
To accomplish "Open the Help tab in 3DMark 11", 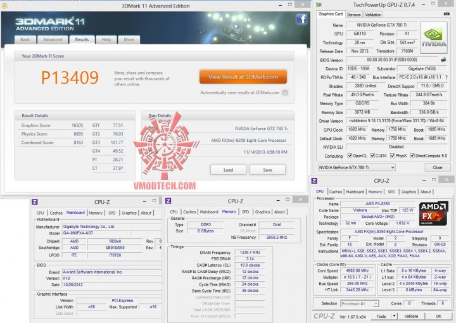I will [x=106, y=39].
